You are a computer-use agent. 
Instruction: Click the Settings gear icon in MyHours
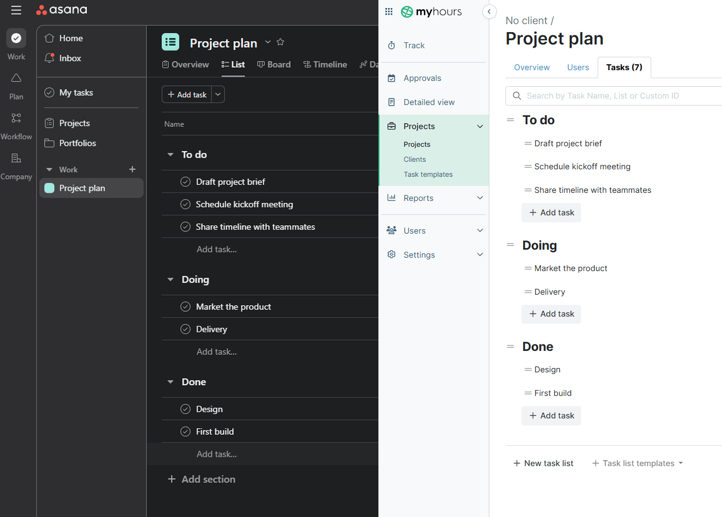[x=391, y=254]
